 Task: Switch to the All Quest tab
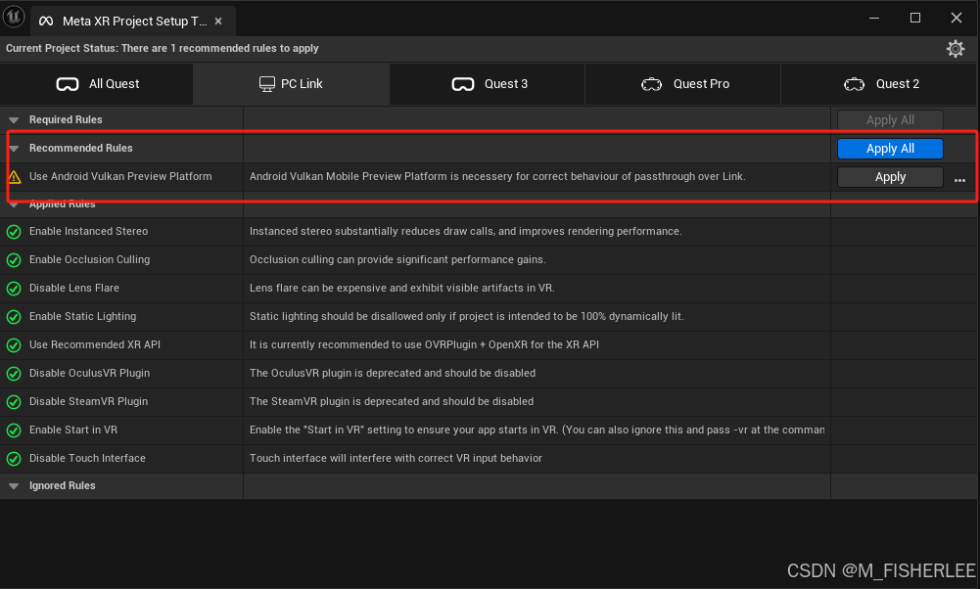click(96, 84)
